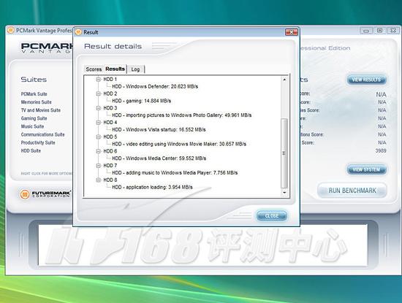
Task: Collapse the HDD 4 tree node
Action: tap(98, 123)
